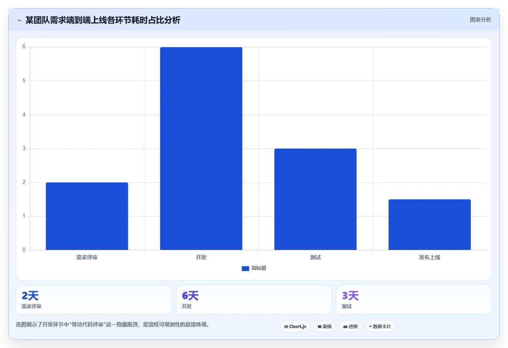Click the lightning icon beside the page title
Image resolution: width=508 pixels, height=348 pixels.
(x=20, y=20)
